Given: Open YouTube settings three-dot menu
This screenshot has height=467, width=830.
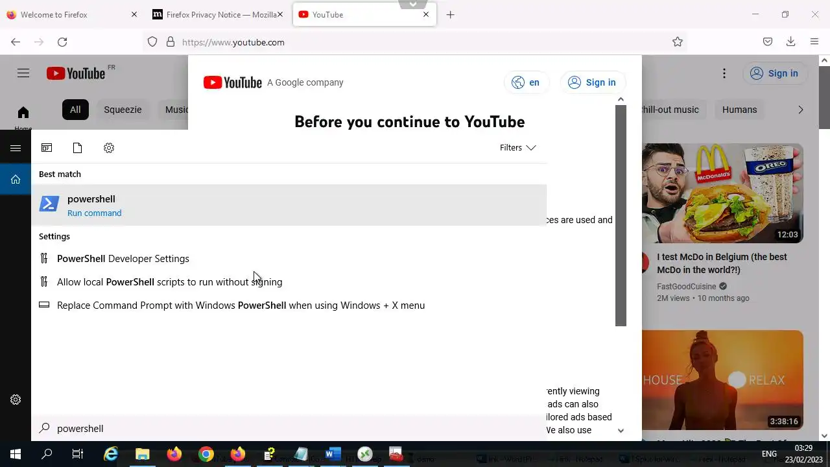Looking at the screenshot, I should point(724,73).
